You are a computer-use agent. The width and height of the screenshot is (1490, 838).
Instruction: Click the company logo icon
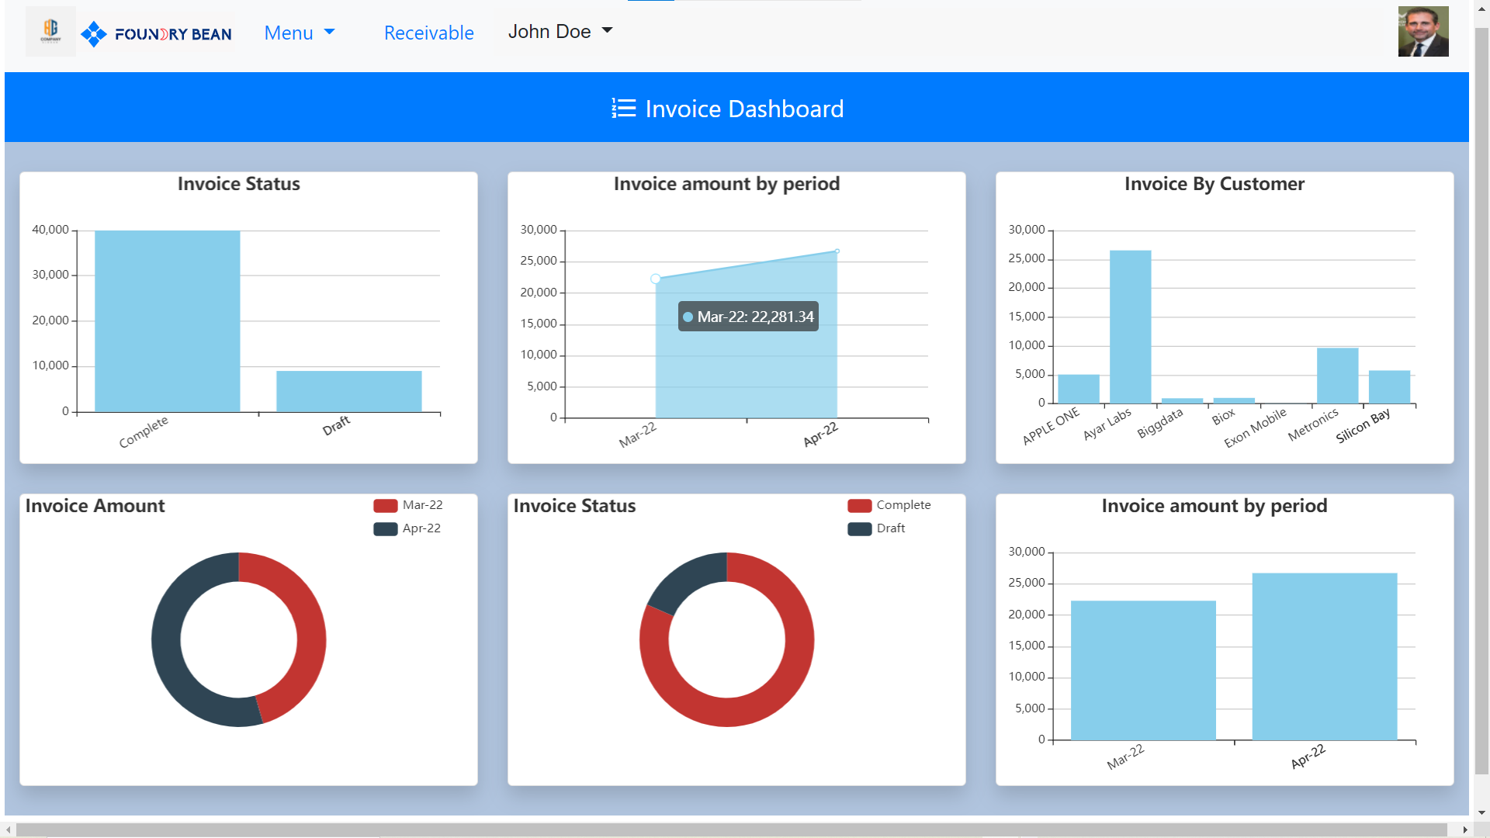50,31
